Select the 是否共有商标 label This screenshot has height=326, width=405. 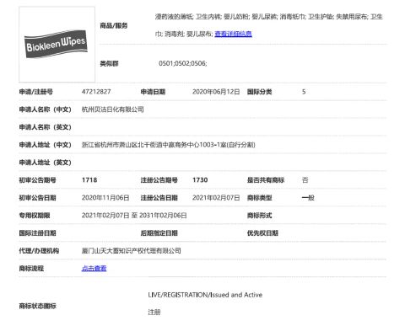[266, 180]
